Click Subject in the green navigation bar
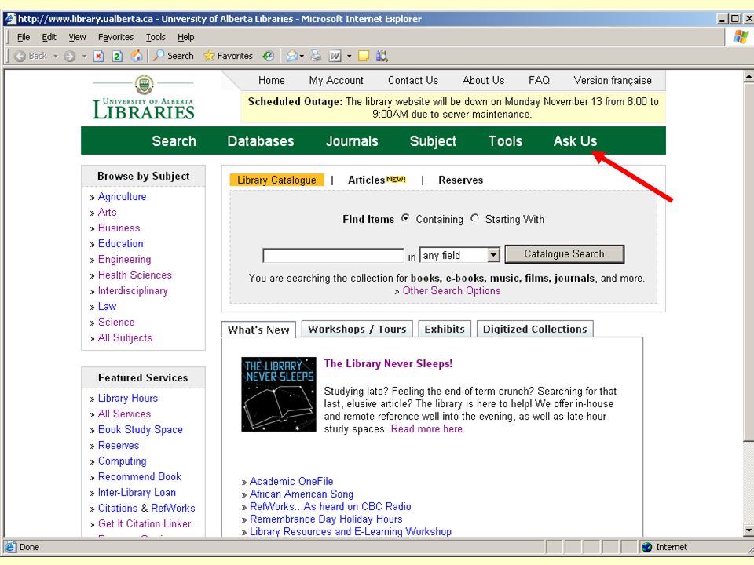The height and width of the screenshot is (565, 754). (x=433, y=140)
